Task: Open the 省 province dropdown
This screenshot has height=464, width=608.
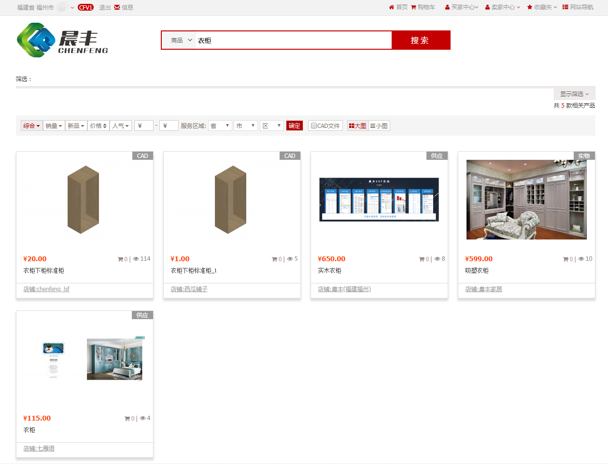Action: coord(220,126)
